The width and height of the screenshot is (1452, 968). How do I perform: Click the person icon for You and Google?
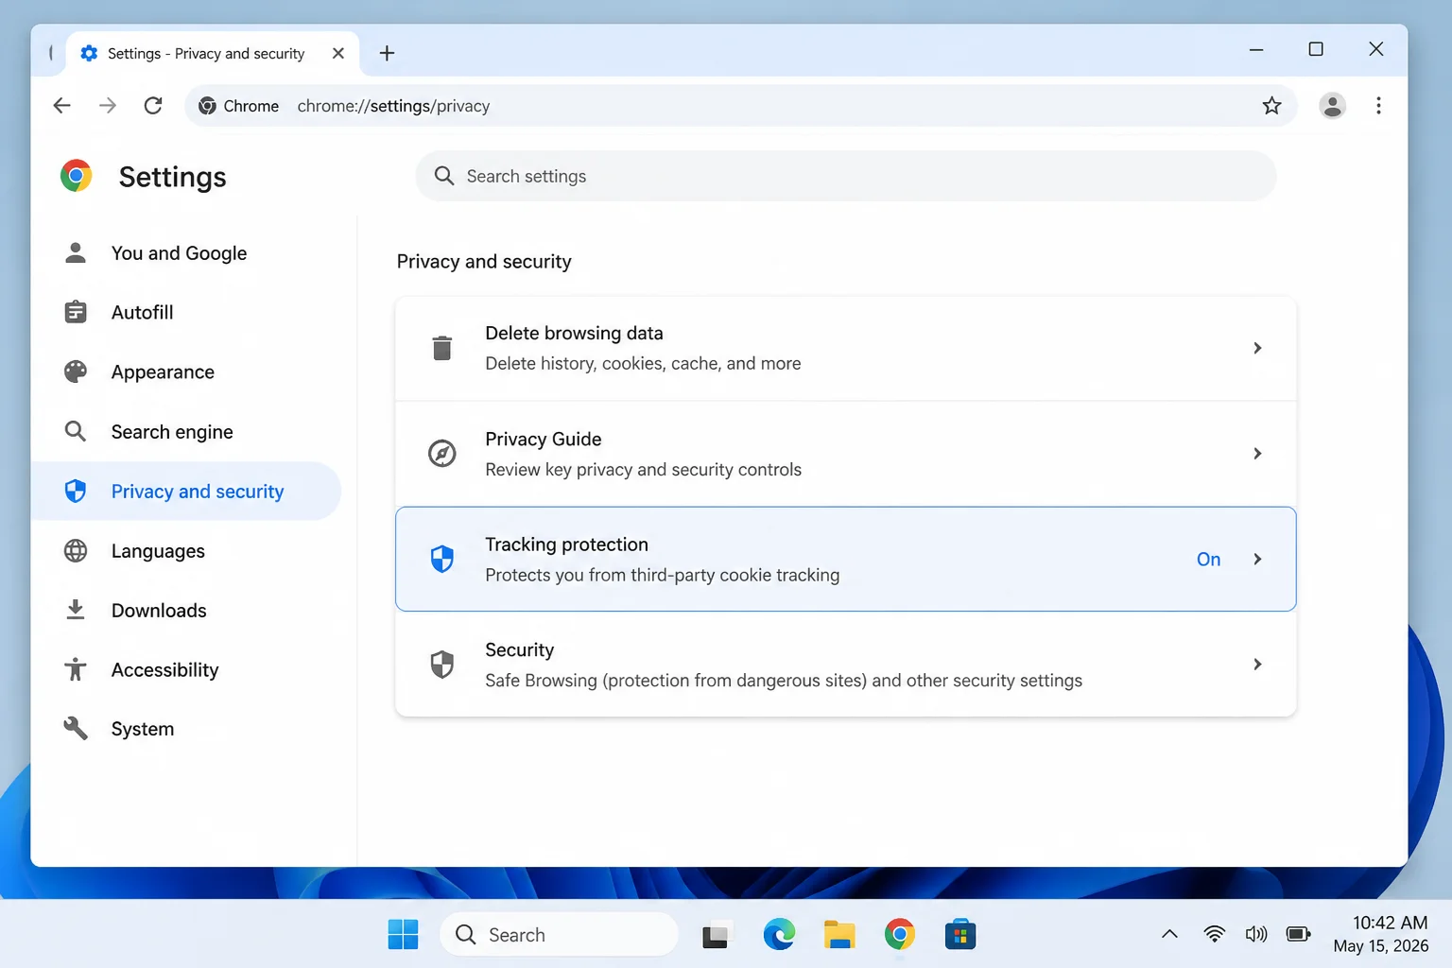click(x=76, y=252)
